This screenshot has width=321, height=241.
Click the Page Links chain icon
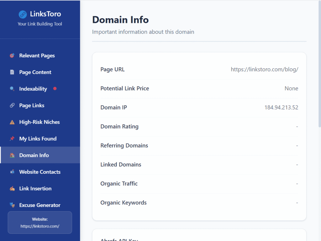[x=12, y=105]
